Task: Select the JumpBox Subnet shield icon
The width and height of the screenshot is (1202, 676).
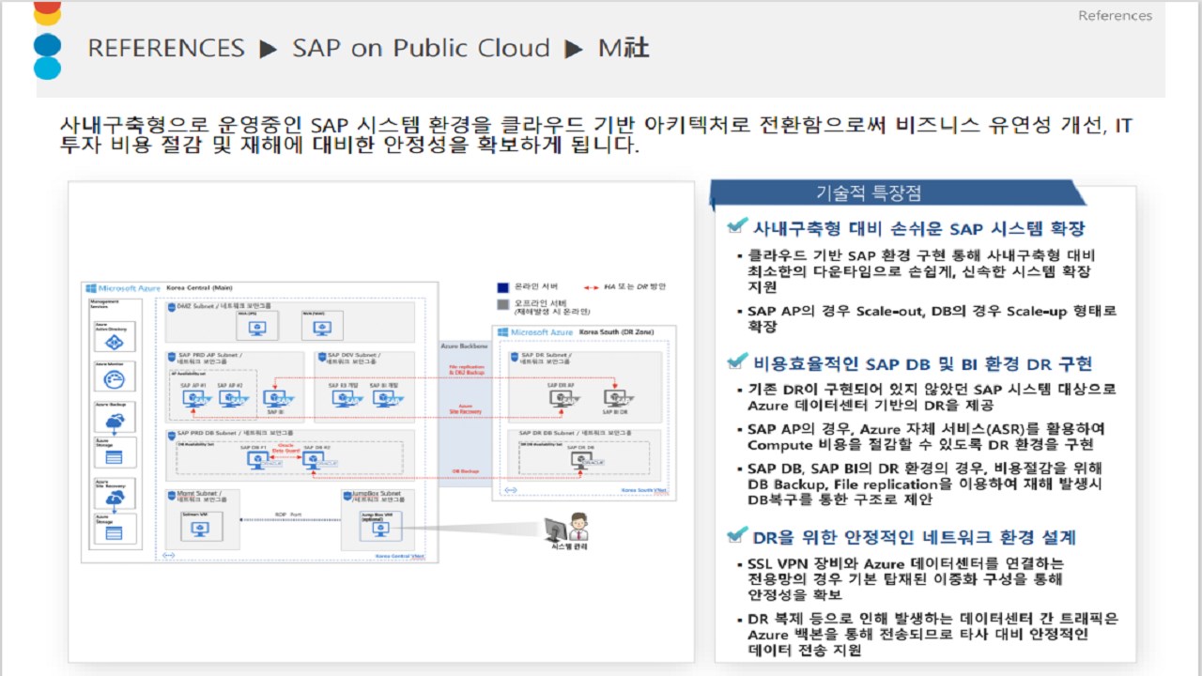Action: (347, 496)
